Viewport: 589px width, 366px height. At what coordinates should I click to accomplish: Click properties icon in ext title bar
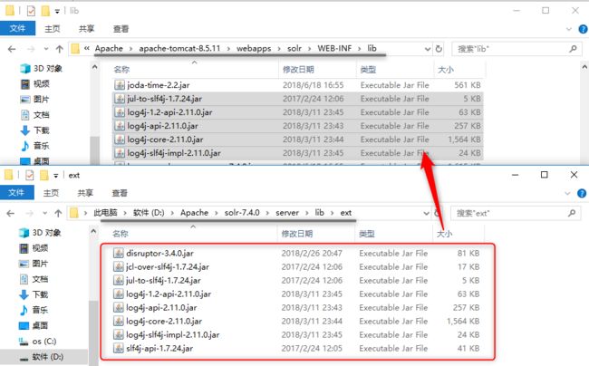29,175
